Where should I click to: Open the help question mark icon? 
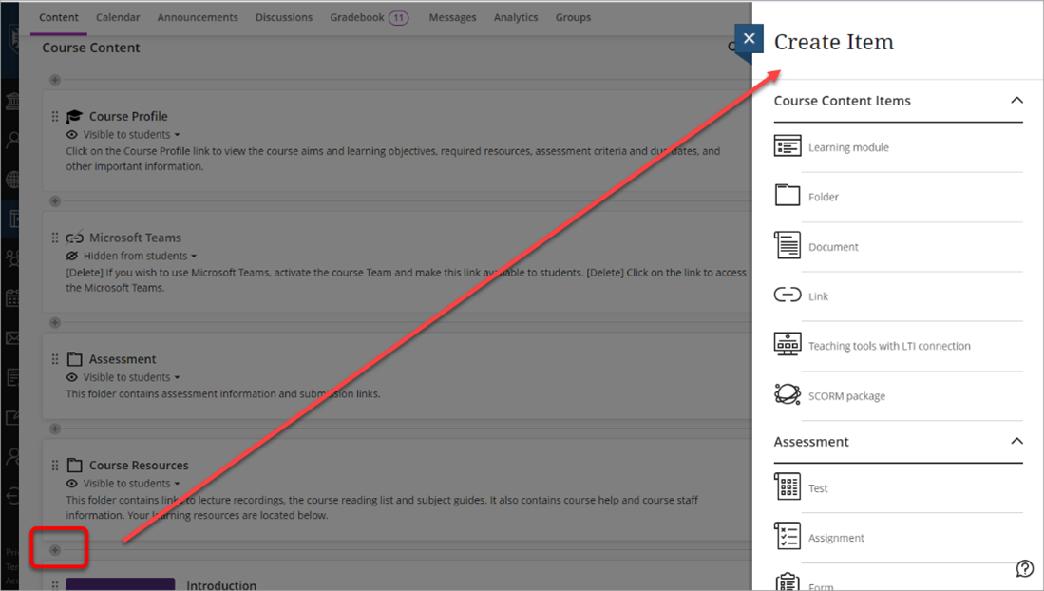click(x=1024, y=568)
